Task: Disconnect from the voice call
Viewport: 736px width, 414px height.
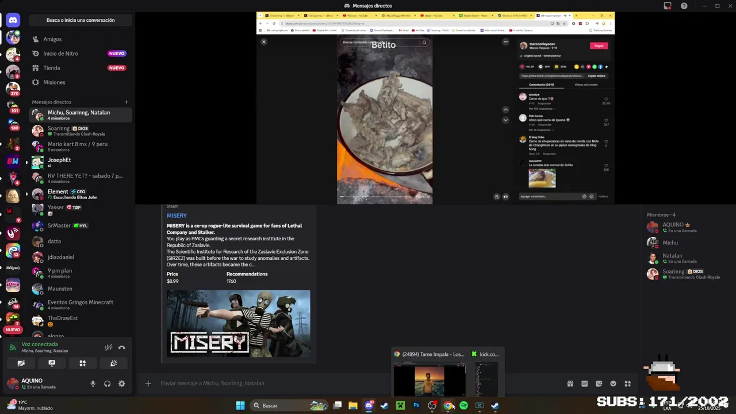Action: 122,347
